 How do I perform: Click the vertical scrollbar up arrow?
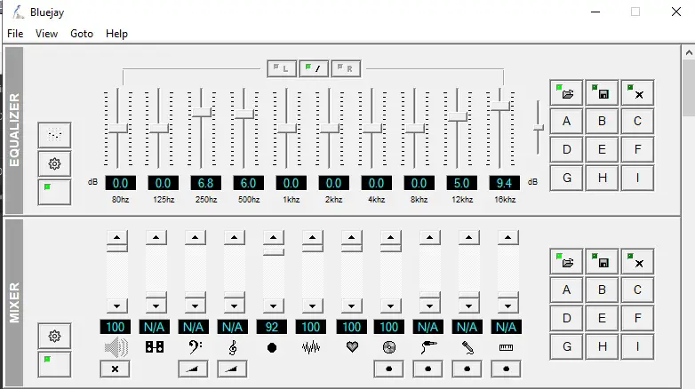689,52
